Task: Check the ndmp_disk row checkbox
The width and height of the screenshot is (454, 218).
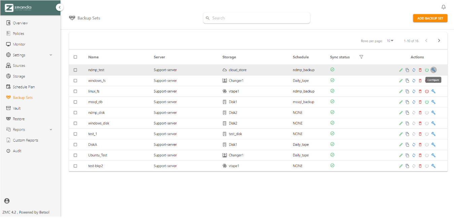Action: [x=75, y=113]
